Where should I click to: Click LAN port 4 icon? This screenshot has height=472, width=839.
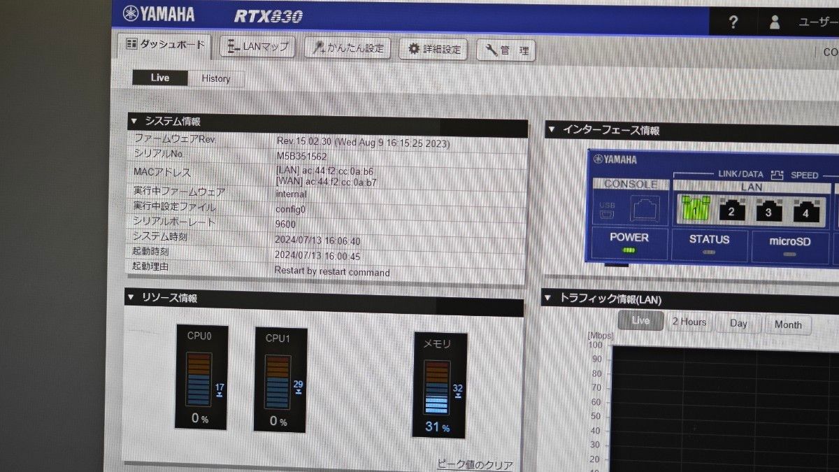tap(805, 212)
